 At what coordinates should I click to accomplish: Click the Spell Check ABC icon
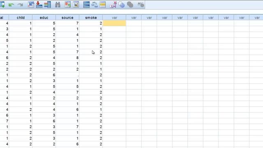(x=141, y=5)
